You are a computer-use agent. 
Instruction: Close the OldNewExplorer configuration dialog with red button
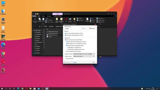point(95,24)
